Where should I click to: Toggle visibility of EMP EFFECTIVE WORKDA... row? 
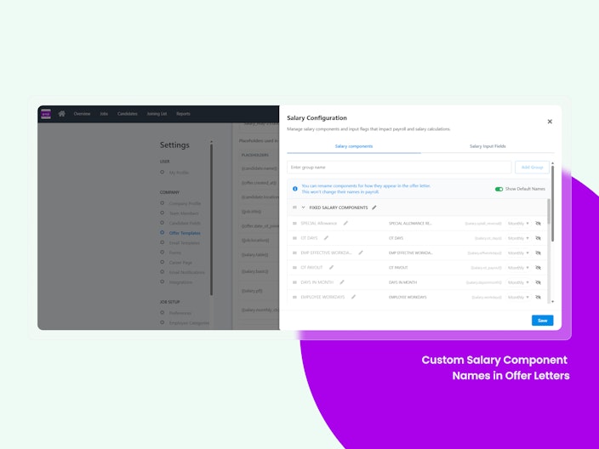pos(538,253)
